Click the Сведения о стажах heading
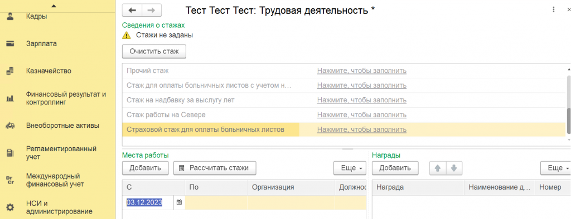 click(153, 25)
